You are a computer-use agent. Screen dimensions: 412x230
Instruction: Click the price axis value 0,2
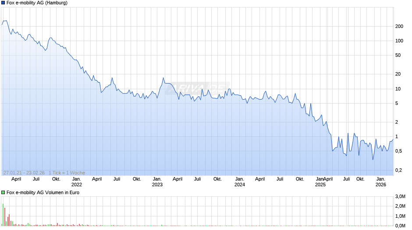click(398, 170)
